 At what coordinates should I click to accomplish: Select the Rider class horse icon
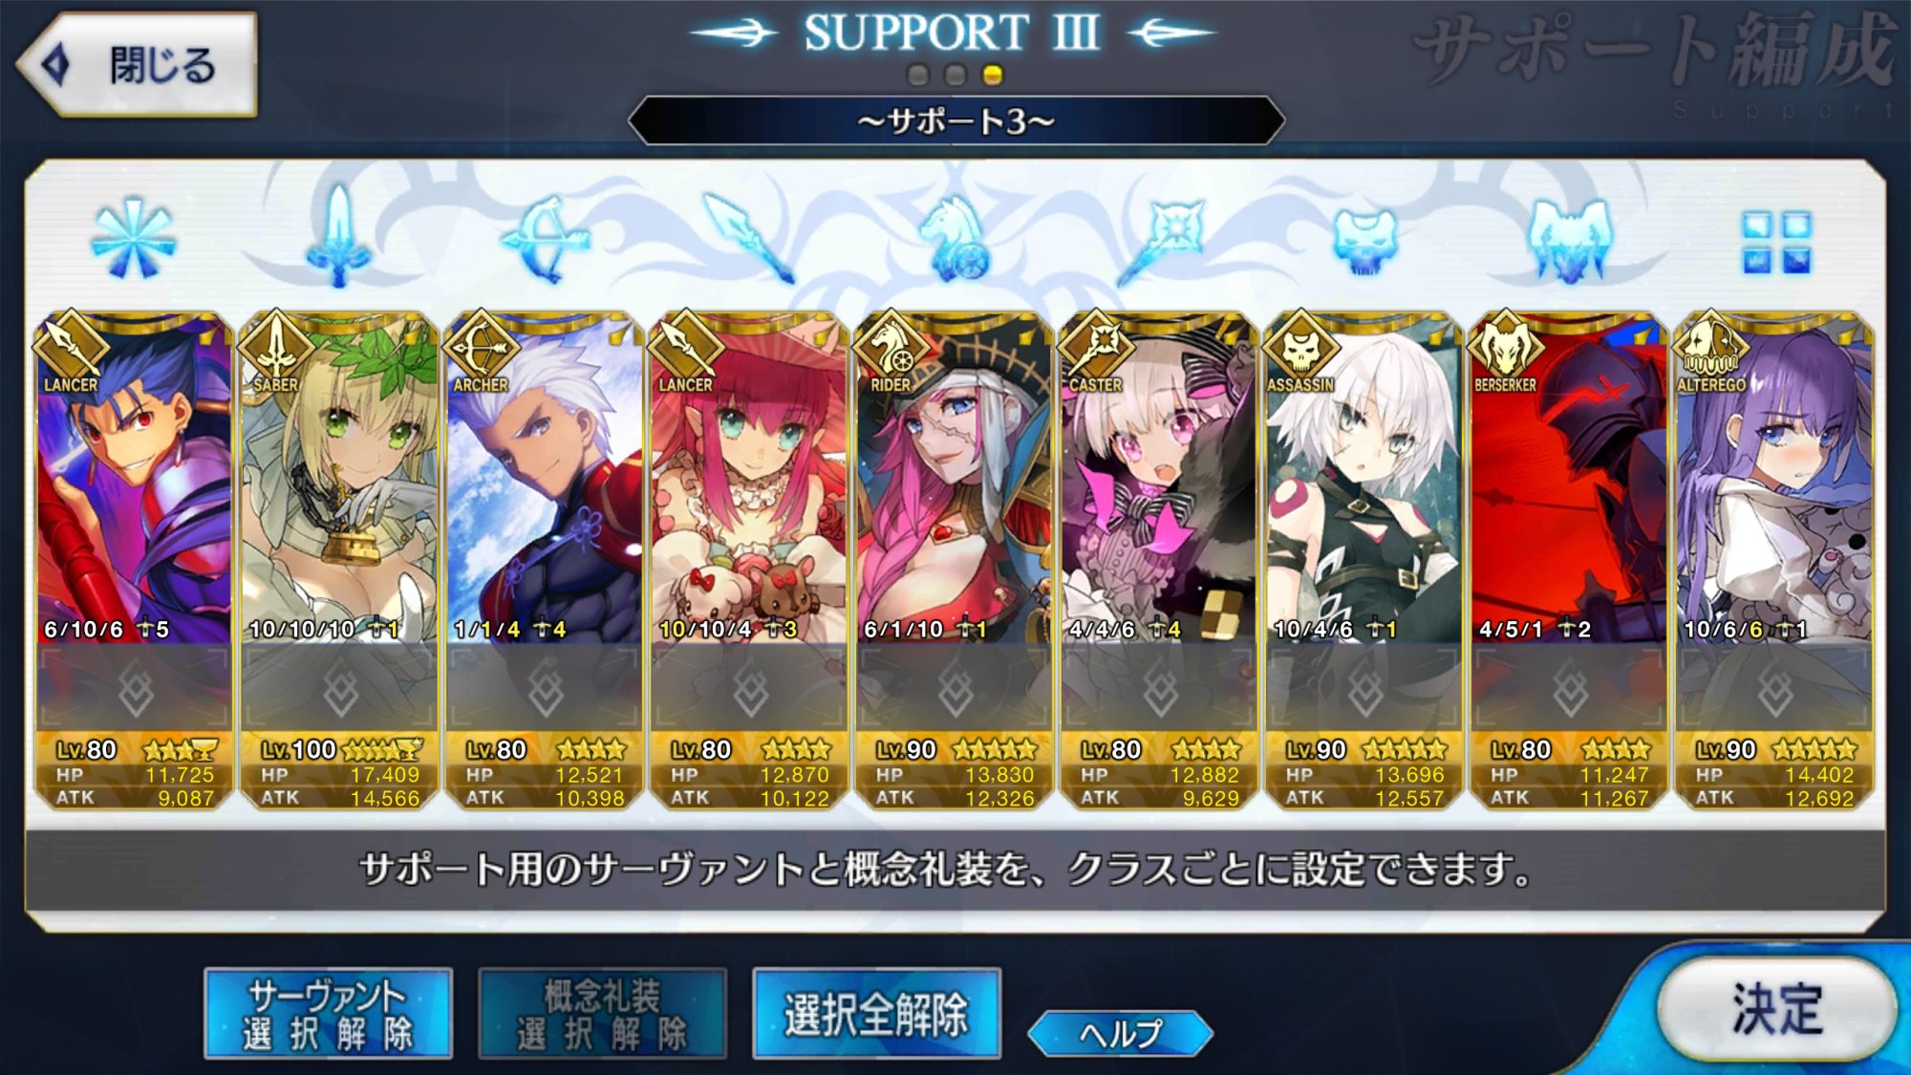[x=955, y=240]
